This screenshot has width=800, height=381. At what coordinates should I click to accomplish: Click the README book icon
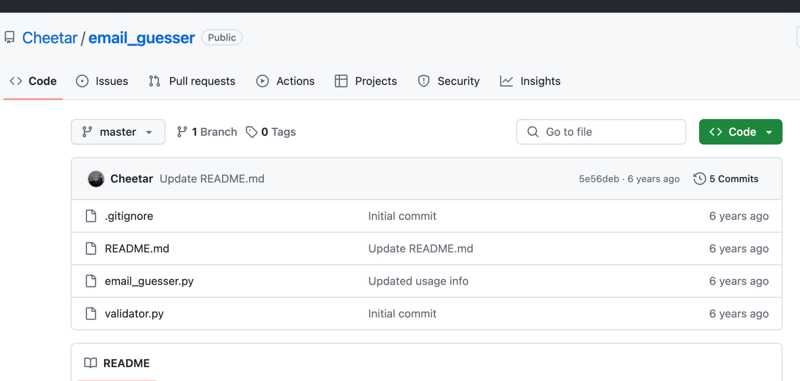90,363
